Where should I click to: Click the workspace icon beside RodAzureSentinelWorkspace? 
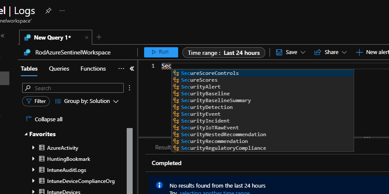point(27,52)
